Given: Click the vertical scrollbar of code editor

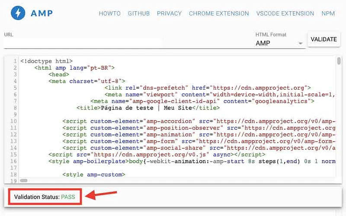Looking at the screenshot, I should pyautogui.click(x=339, y=61).
